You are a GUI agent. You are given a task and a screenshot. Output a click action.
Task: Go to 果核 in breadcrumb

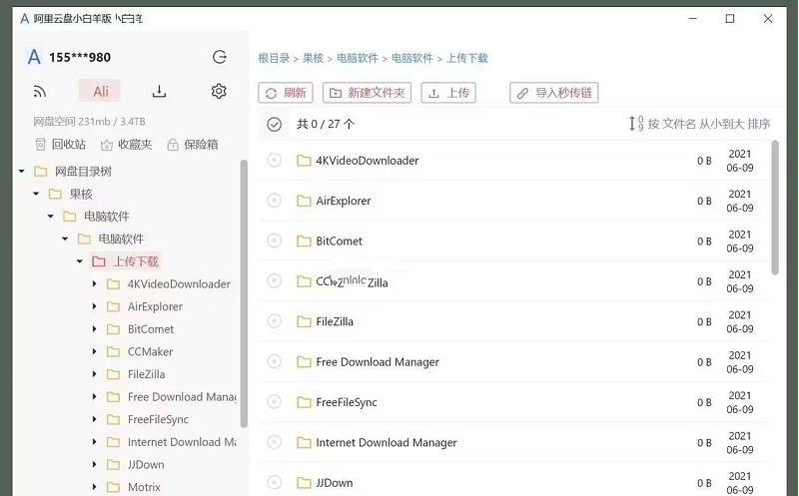(x=313, y=58)
